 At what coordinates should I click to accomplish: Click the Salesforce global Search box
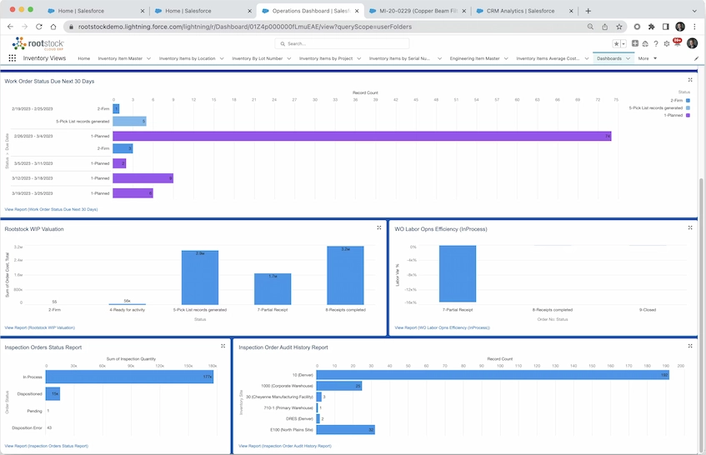pyautogui.click(x=342, y=43)
